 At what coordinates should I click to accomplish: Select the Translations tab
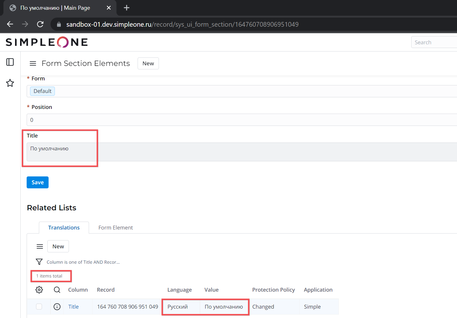pyautogui.click(x=64, y=228)
